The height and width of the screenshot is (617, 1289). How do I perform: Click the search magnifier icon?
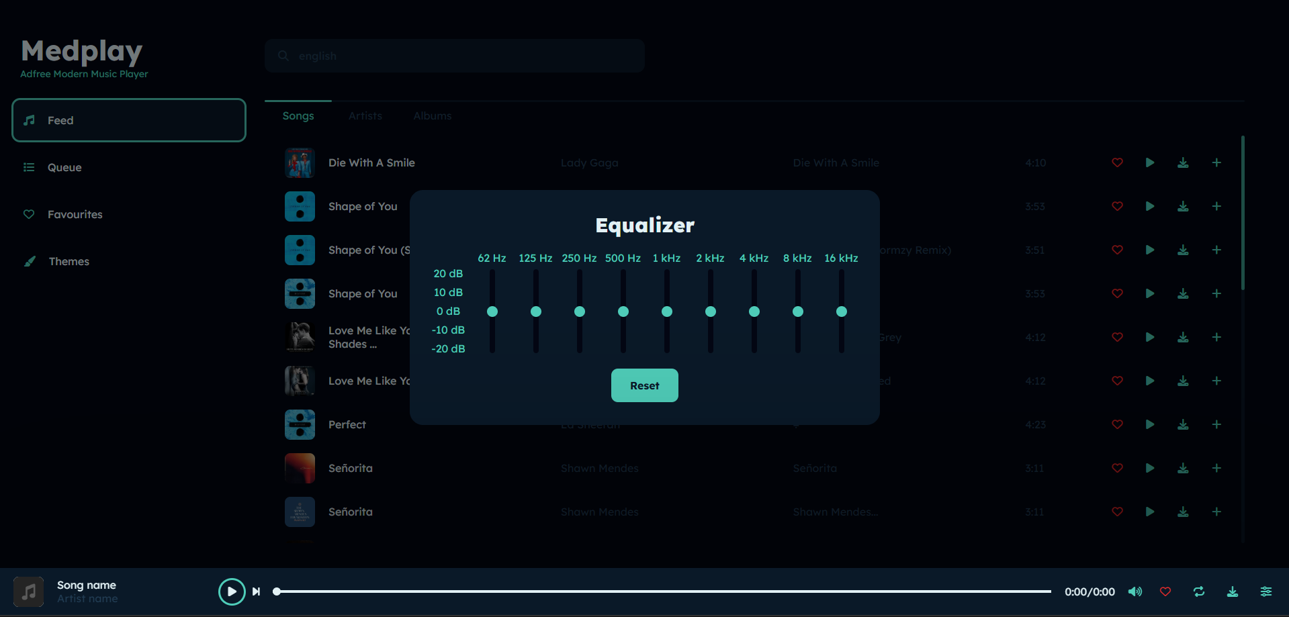[283, 56]
